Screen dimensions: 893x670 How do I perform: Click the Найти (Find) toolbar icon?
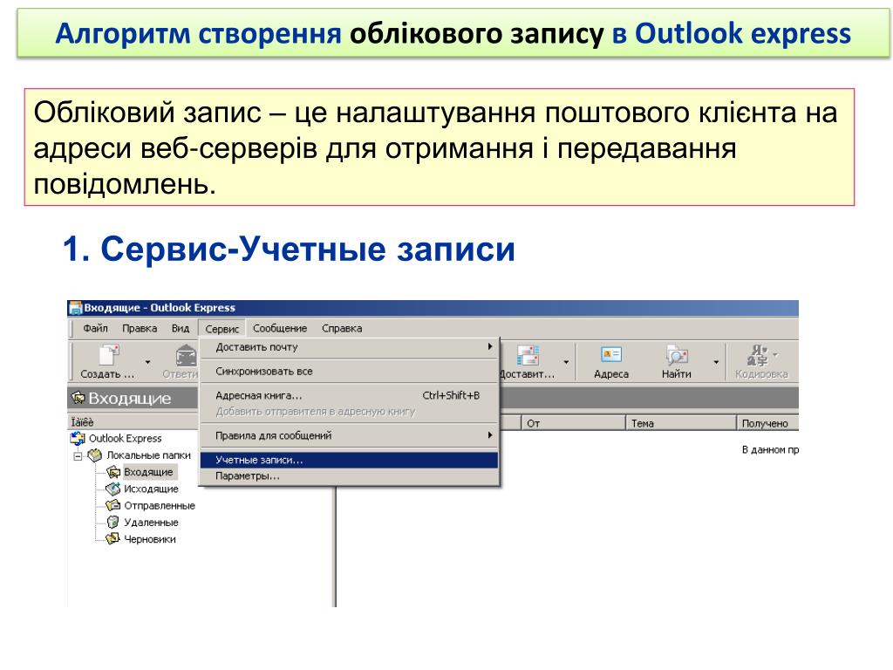(x=677, y=355)
